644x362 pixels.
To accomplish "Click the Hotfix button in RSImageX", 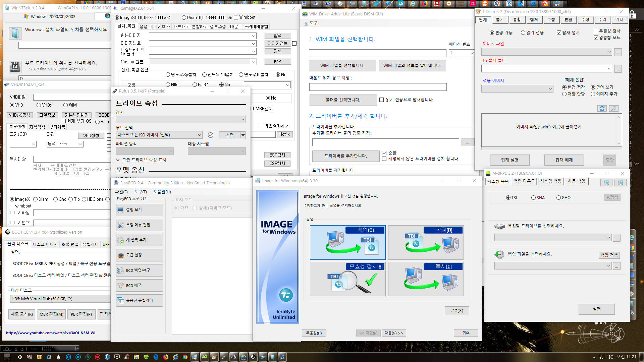I will [x=285, y=134].
